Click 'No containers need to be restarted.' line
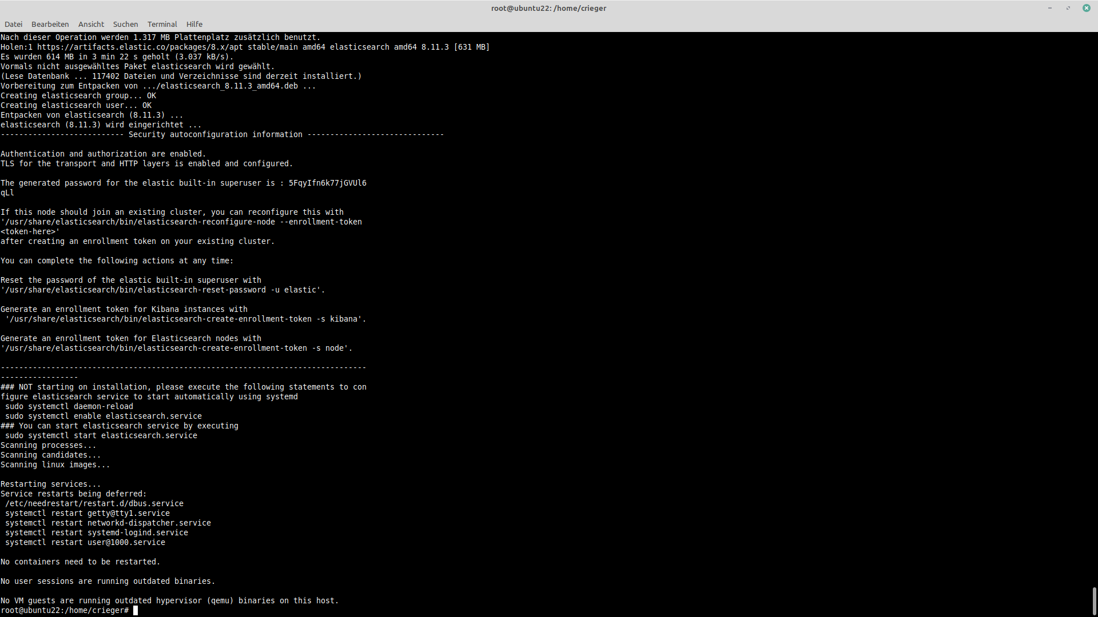Viewport: 1098px width, 617px height. [80, 562]
